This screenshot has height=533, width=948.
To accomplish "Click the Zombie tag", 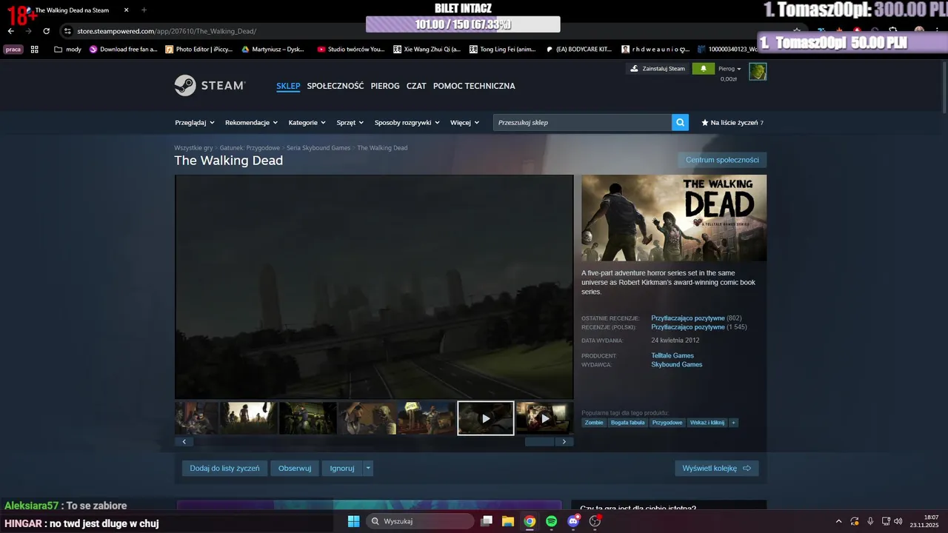I will point(594,423).
